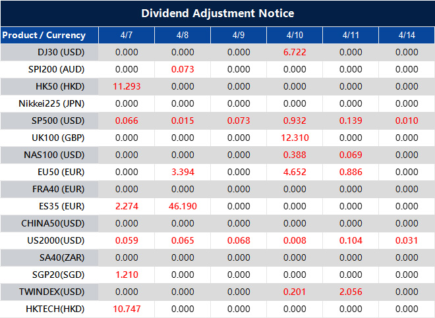Select the 4/14 date column header

coord(407,35)
